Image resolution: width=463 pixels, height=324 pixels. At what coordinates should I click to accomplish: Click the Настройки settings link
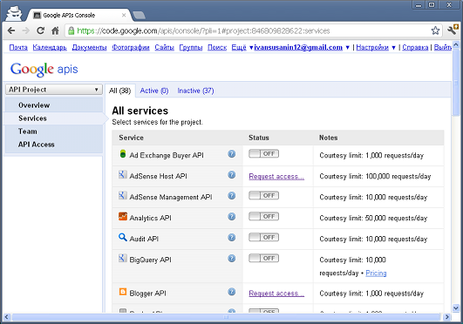coord(372,47)
